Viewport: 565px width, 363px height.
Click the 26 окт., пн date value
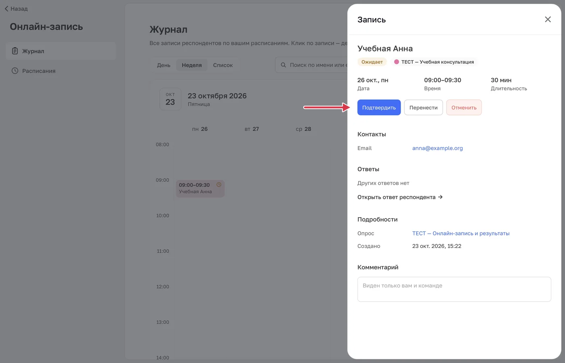373,80
